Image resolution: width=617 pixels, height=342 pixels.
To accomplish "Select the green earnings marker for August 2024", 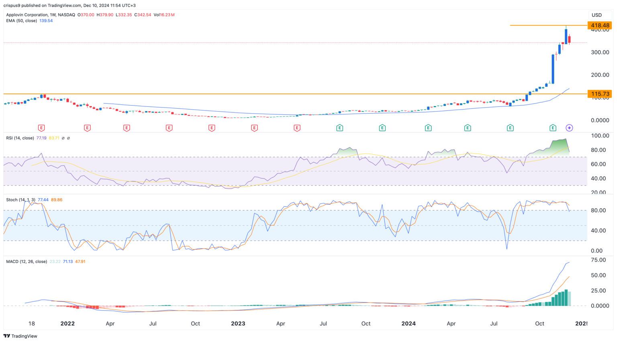I will click(x=510, y=128).
